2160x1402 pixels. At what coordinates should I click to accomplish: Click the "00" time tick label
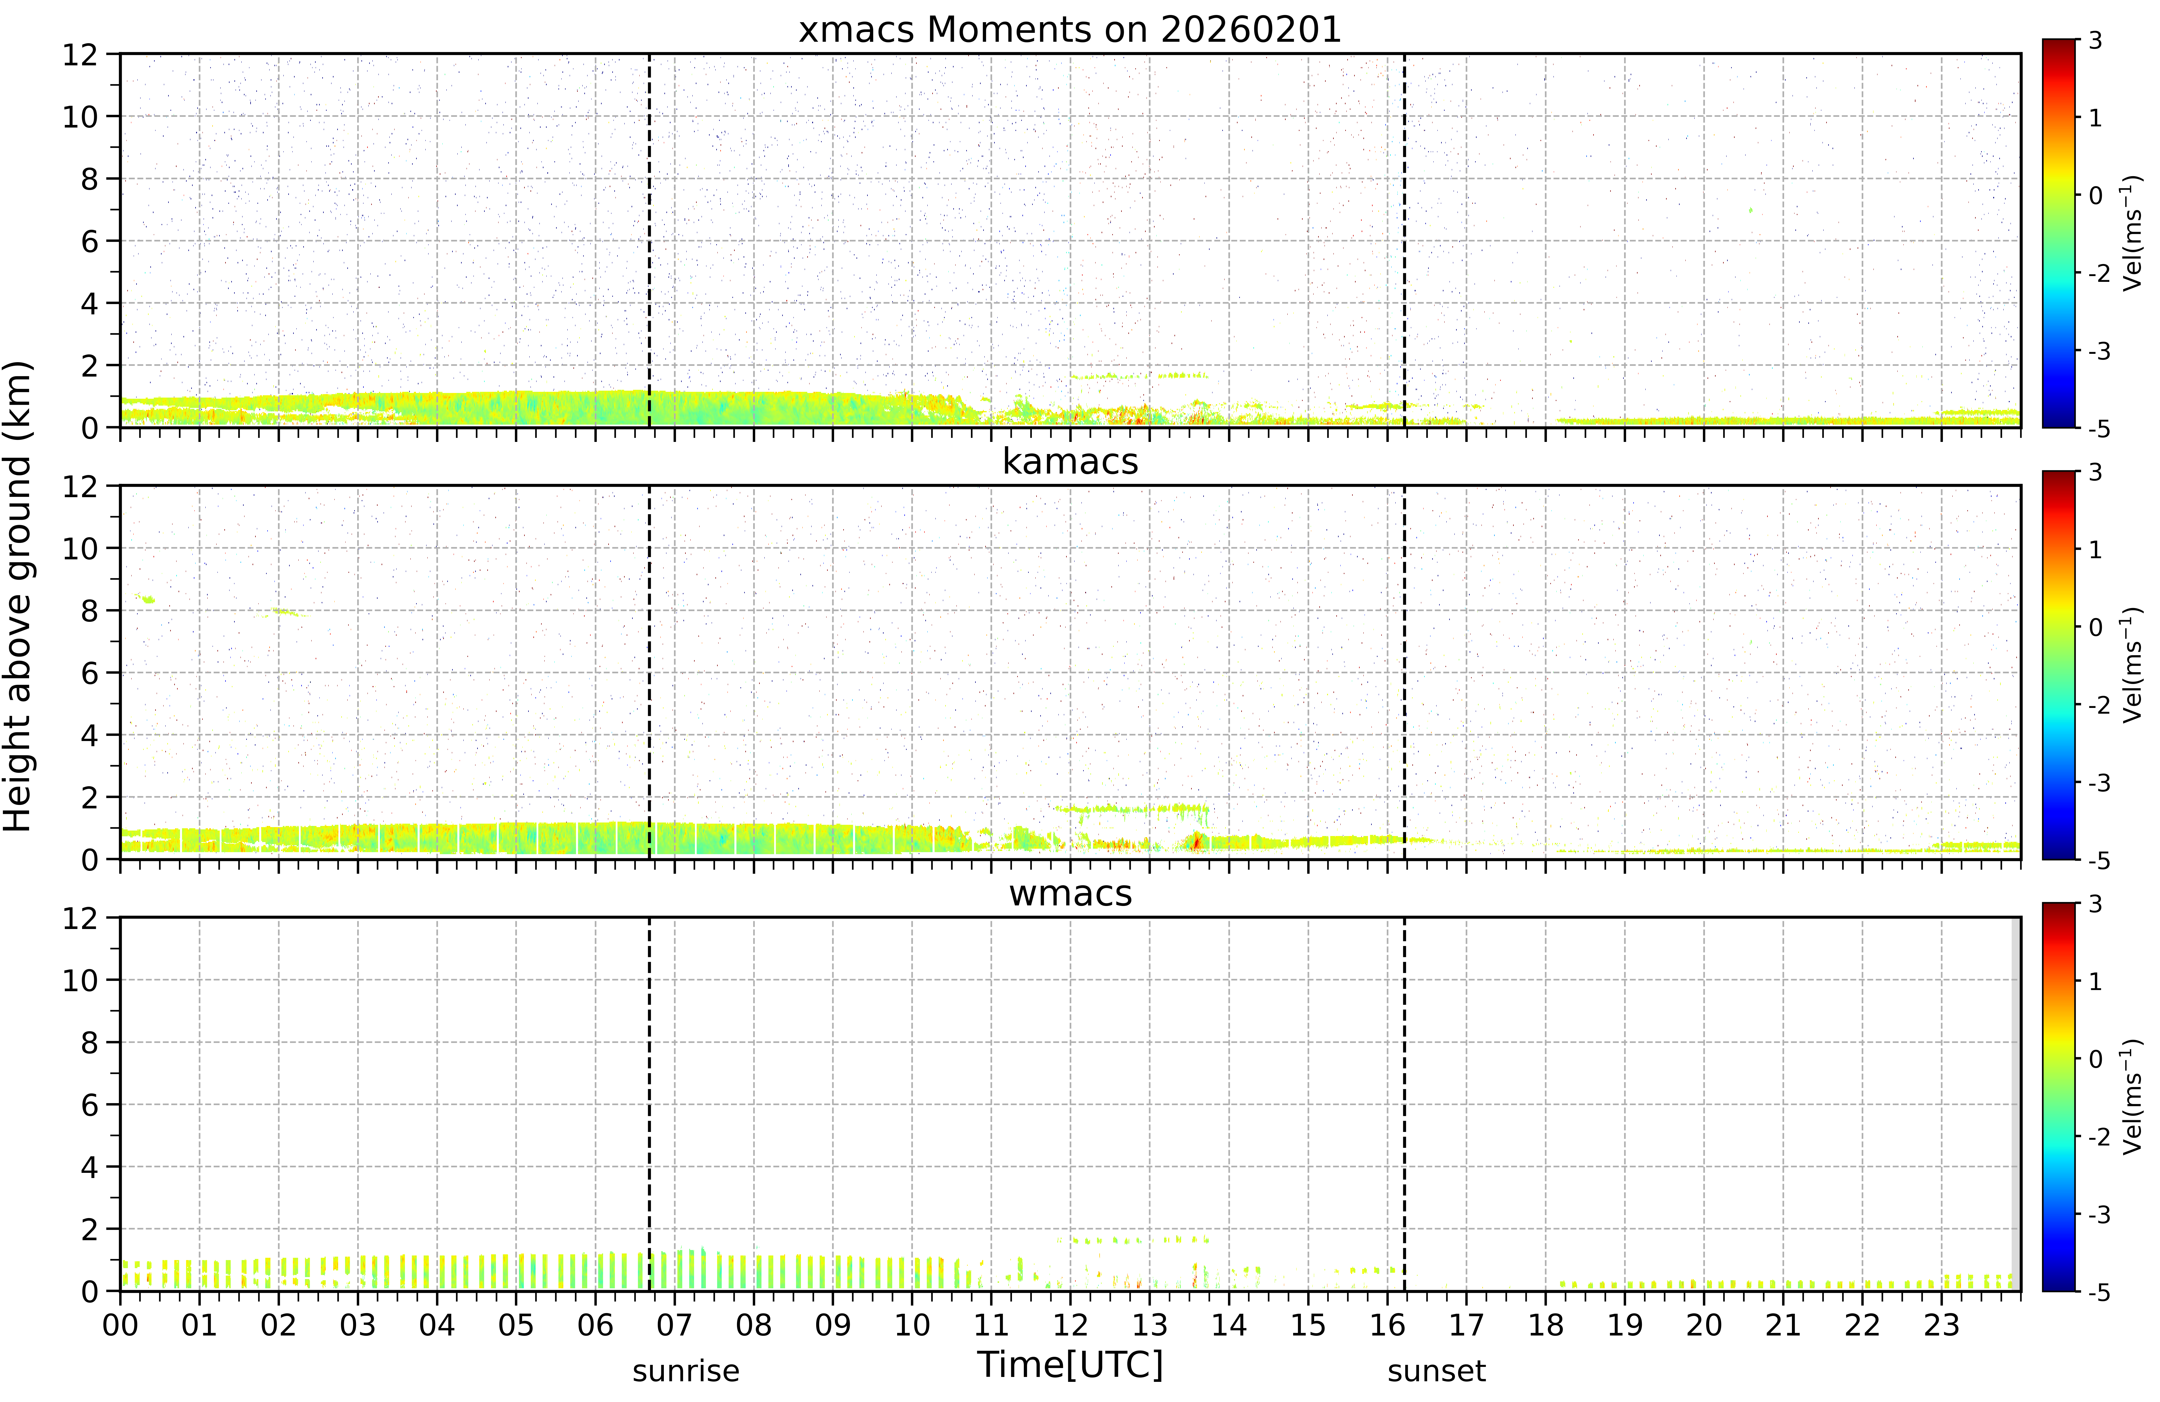click(120, 1326)
